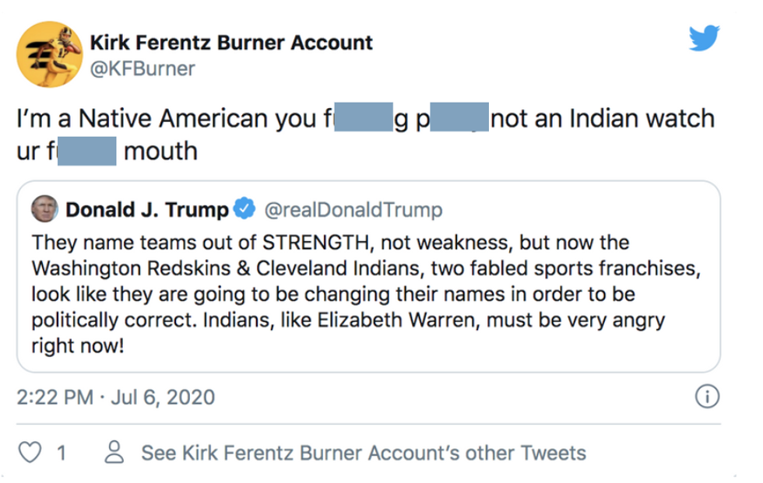Click the word "mouth" in the tweet
Screen dimensions: 763x483
[160, 150]
